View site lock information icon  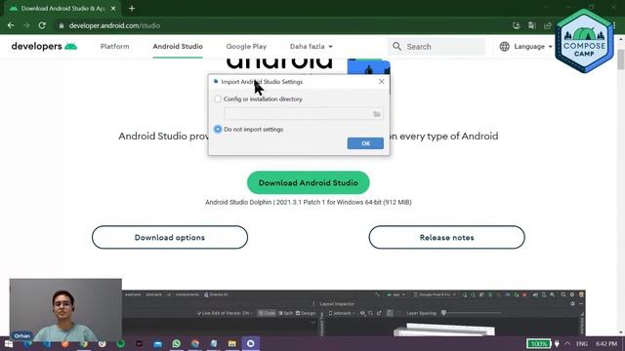(x=61, y=26)
